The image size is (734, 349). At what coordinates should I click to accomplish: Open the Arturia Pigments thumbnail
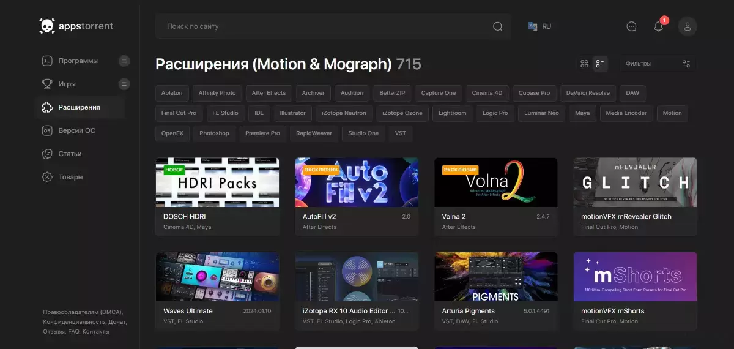496,277
